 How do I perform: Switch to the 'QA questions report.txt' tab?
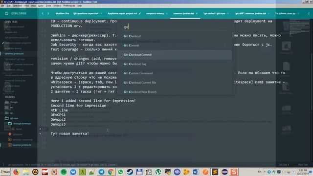tap(86, 13)
